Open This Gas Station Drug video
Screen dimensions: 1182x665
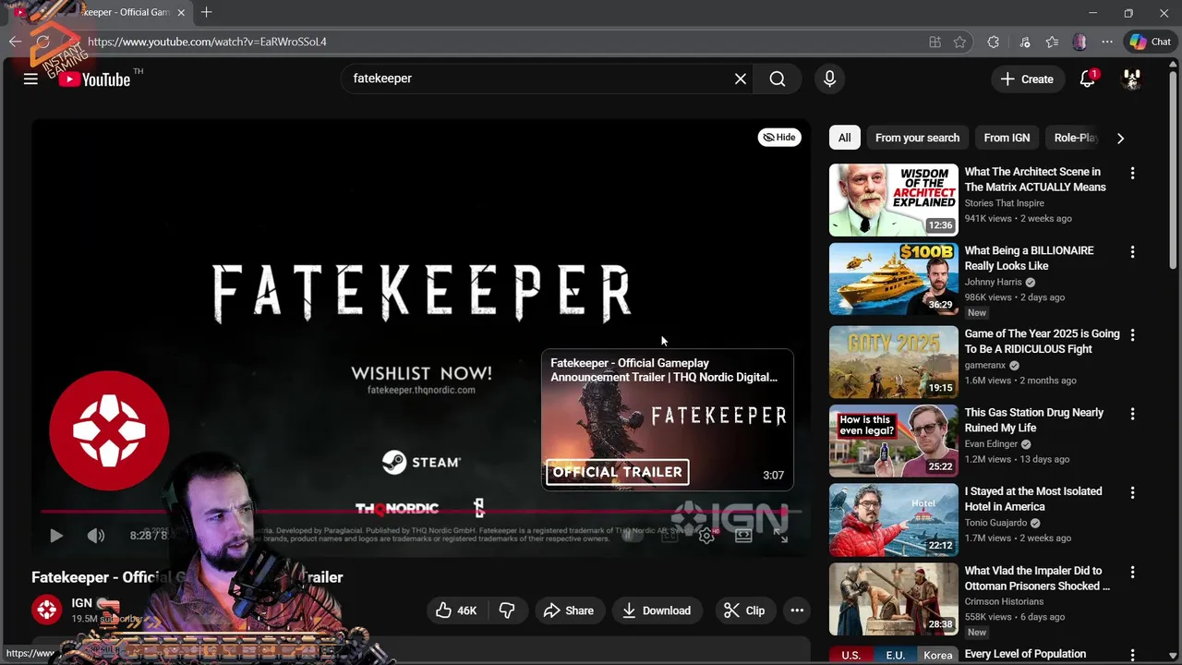point(1034,420)
